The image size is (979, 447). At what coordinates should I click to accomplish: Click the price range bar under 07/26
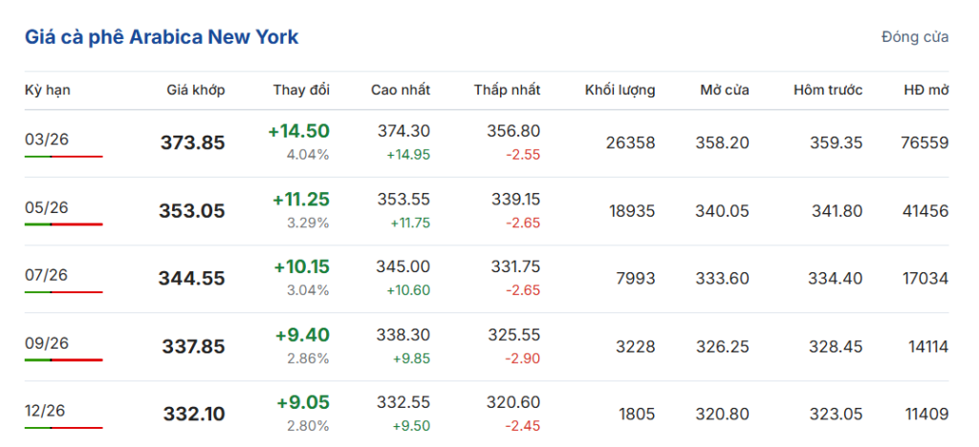63,292
